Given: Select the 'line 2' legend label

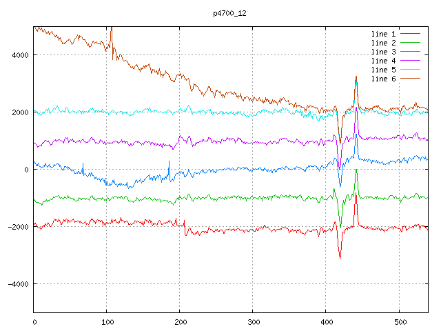Looking at the screenshot, I should (x=383, y=43).
